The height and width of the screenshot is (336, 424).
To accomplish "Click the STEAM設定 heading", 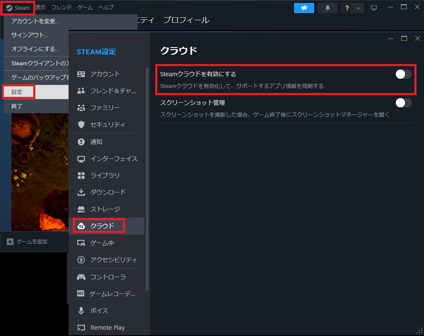I will [x=96, y=52].
